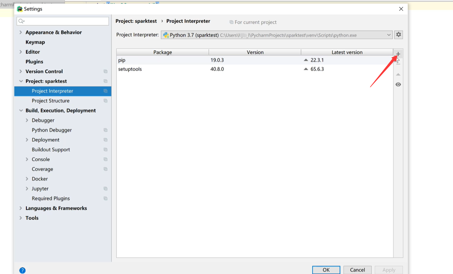Expand the Version Control section
This screenshot has height=274, width=453.
tap(21, 71)
